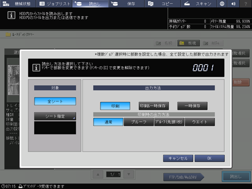Click the job thumbnail preview image

(14, 80)
